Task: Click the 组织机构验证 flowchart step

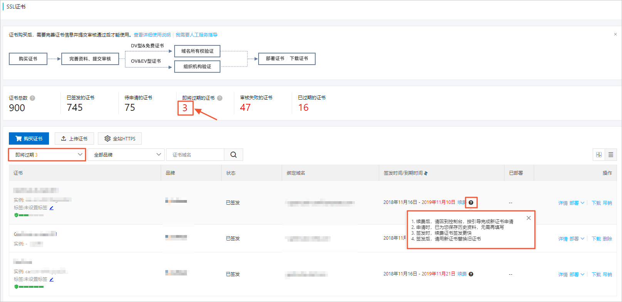Action: 197,67
